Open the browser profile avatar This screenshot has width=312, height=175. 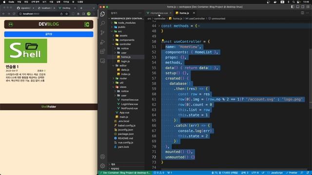click(89, 14)
